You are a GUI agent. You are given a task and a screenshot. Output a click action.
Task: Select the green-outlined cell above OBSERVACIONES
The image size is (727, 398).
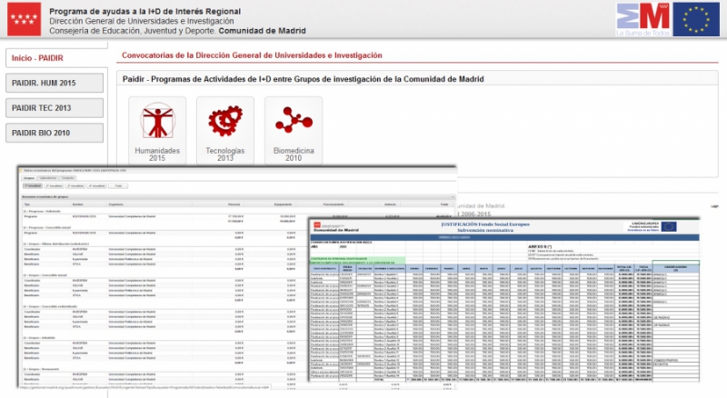675,263
